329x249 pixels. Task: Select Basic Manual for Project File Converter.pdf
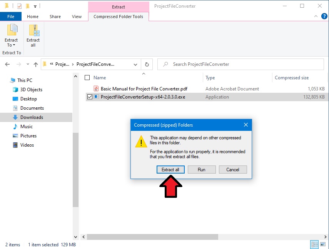click(x=144, y=89)
